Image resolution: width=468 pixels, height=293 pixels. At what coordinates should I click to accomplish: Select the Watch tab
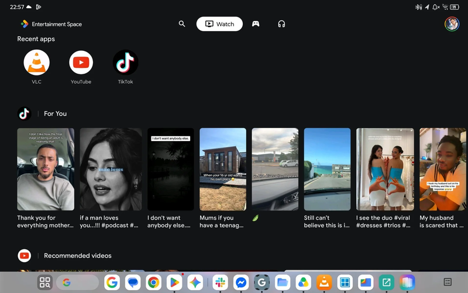[x=219, y=24]
